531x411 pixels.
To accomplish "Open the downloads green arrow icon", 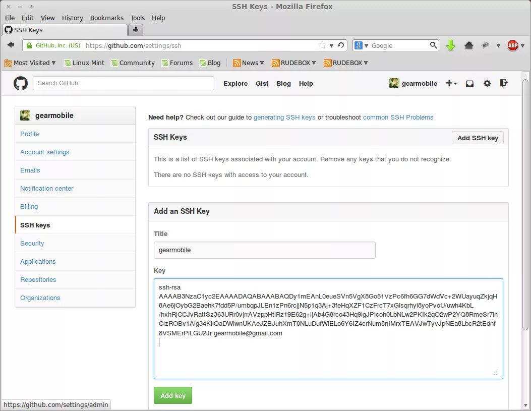I will click(x=451, y=45).
